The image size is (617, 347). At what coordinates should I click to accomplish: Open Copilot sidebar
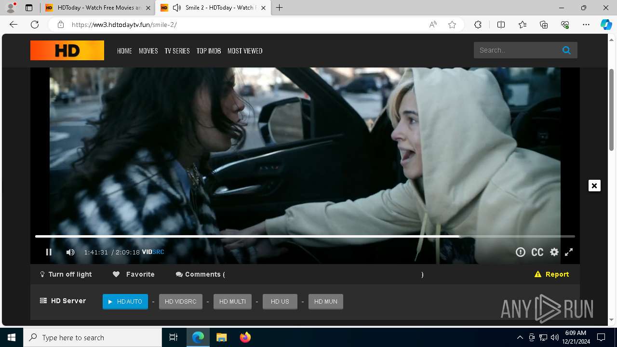pos(606,25)
